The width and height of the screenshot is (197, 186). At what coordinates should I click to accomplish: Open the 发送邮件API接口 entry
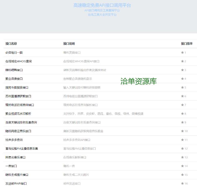click(16, 184)
